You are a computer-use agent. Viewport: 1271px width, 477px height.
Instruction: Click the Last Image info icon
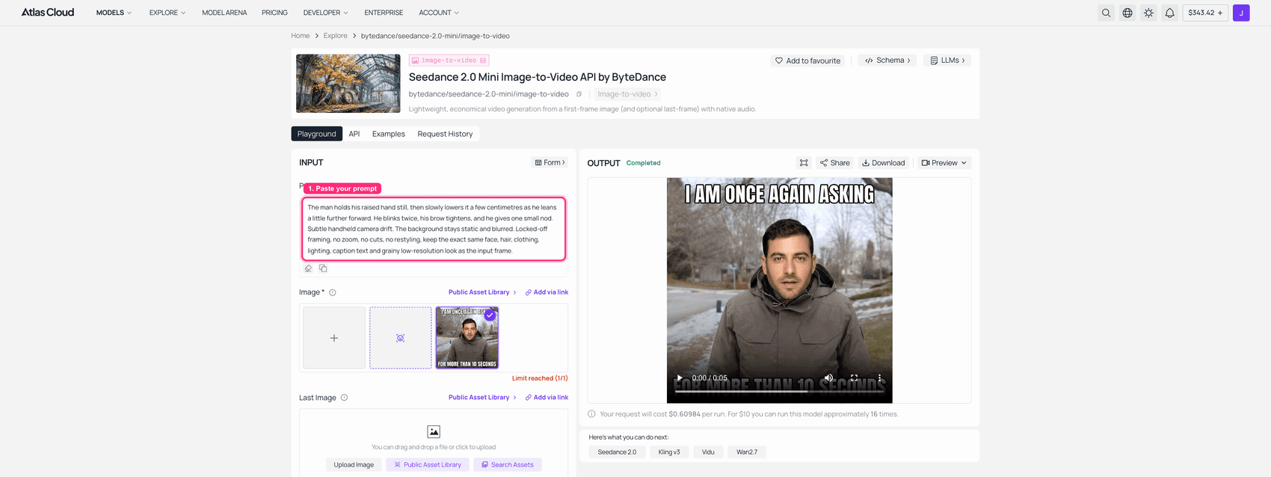(x=344, y=398)
